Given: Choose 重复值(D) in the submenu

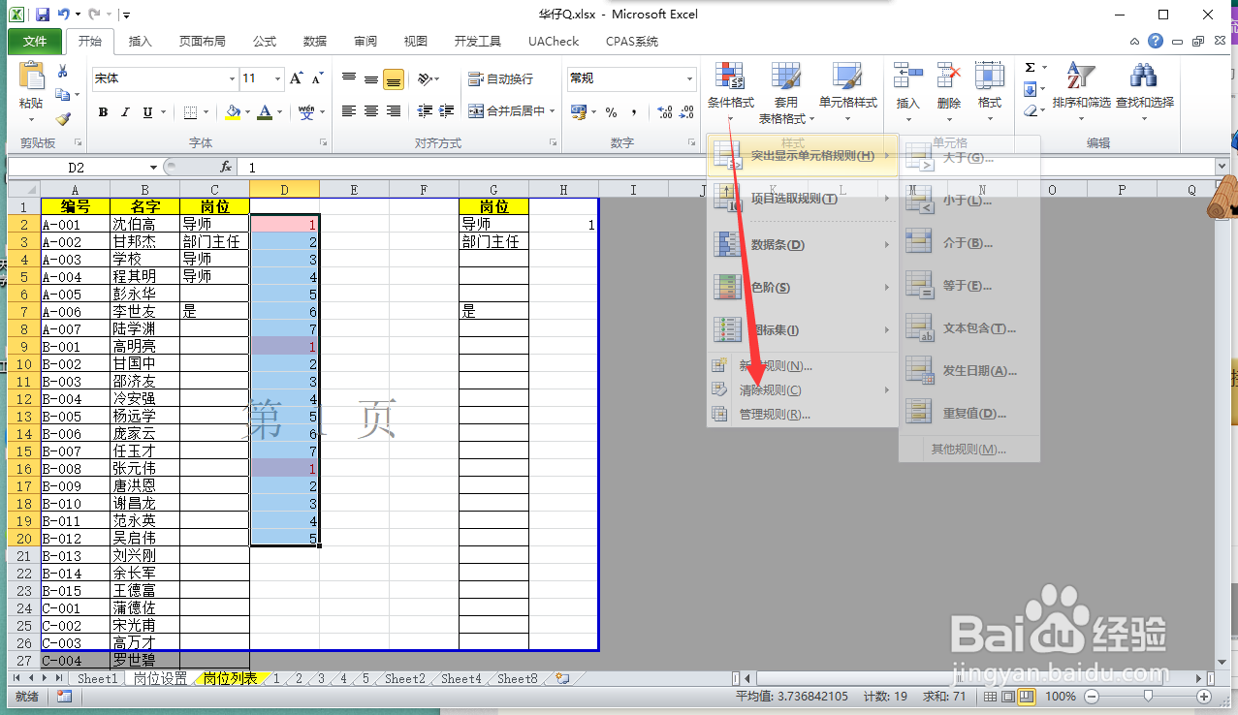Looking at the screenshot, I should pyautogui.click(x=969, y=414).
